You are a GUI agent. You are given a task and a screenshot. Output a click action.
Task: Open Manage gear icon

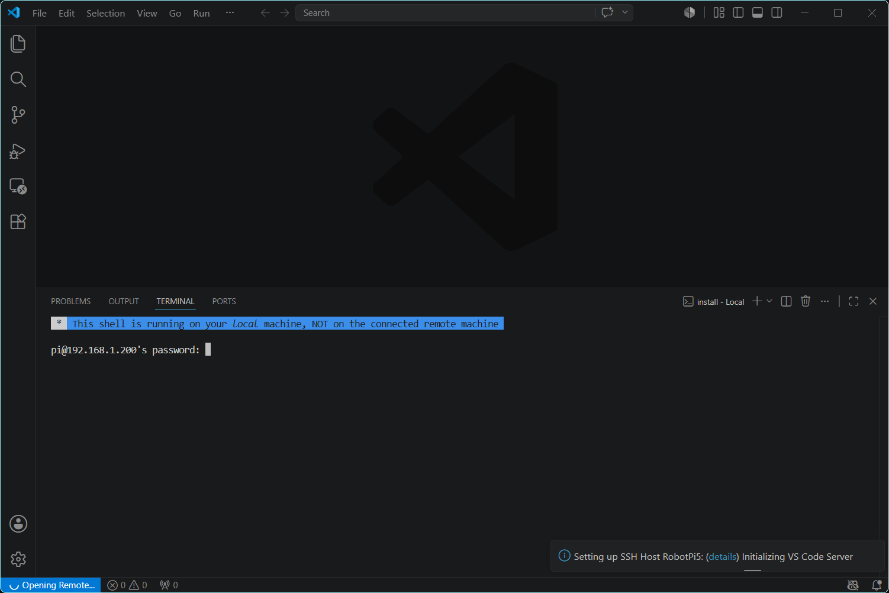click(18, 559)
